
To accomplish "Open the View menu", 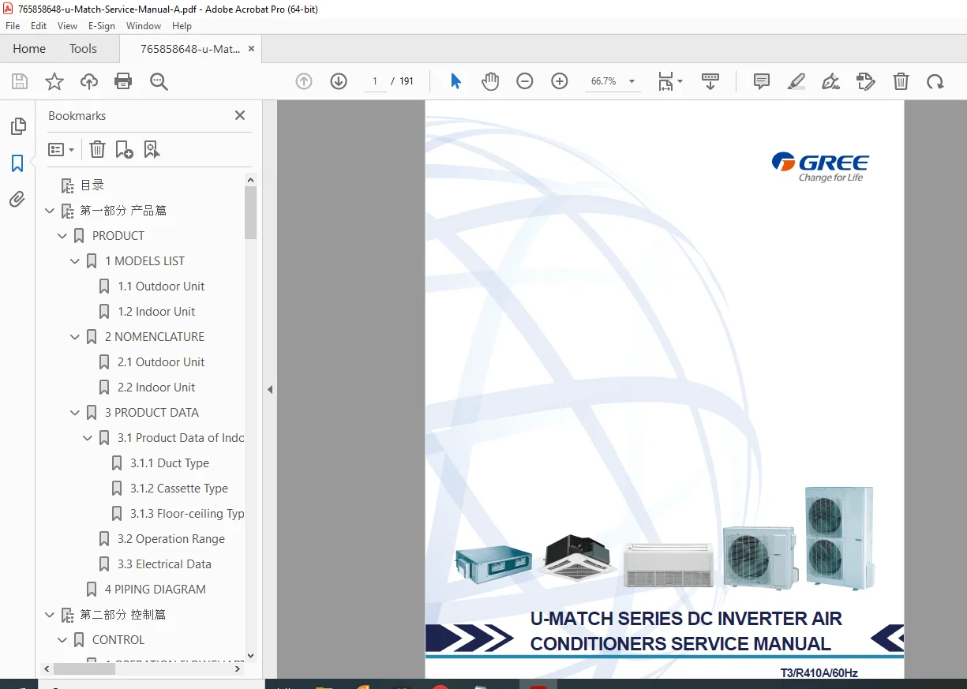I will coord(67,26).
